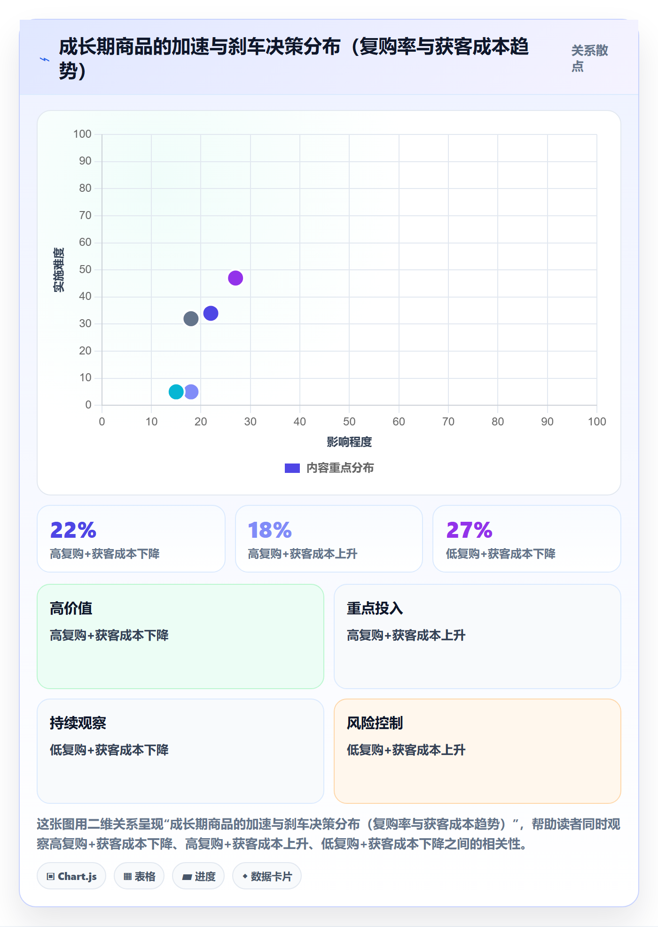Click the grid icon in the 表格 chip
Screen dimensions: 658x927
(128, 877)
